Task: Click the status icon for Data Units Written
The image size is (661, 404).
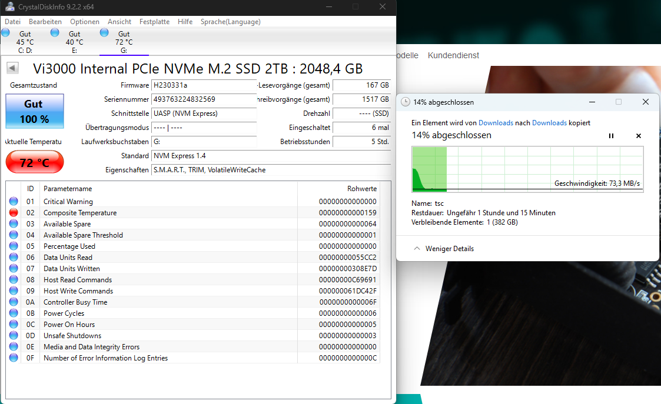Action: tap(14, 268)
